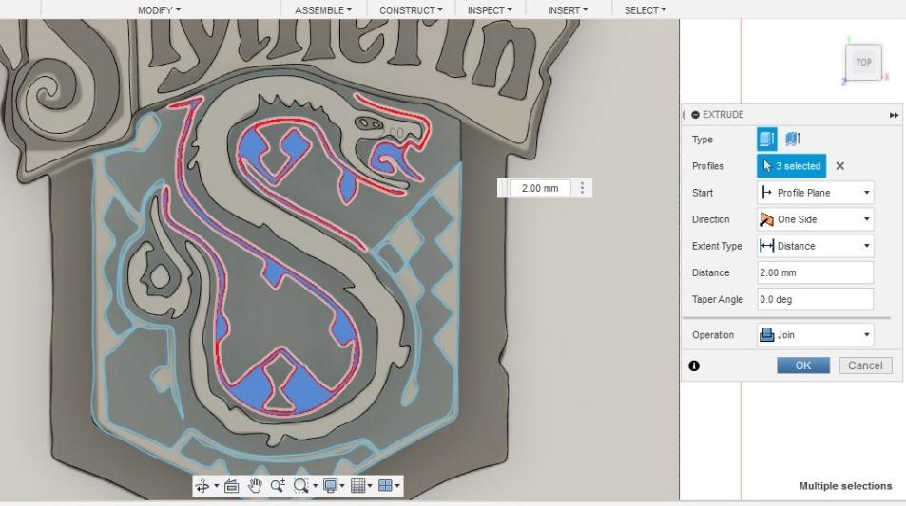Image resolution: width=906 pixels, height=506 pixels.
Task: Click the Display Settings monitor icon
Action: 330,486
